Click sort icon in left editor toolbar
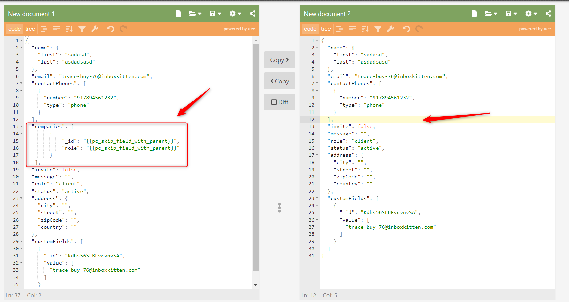 click(69, 29)
